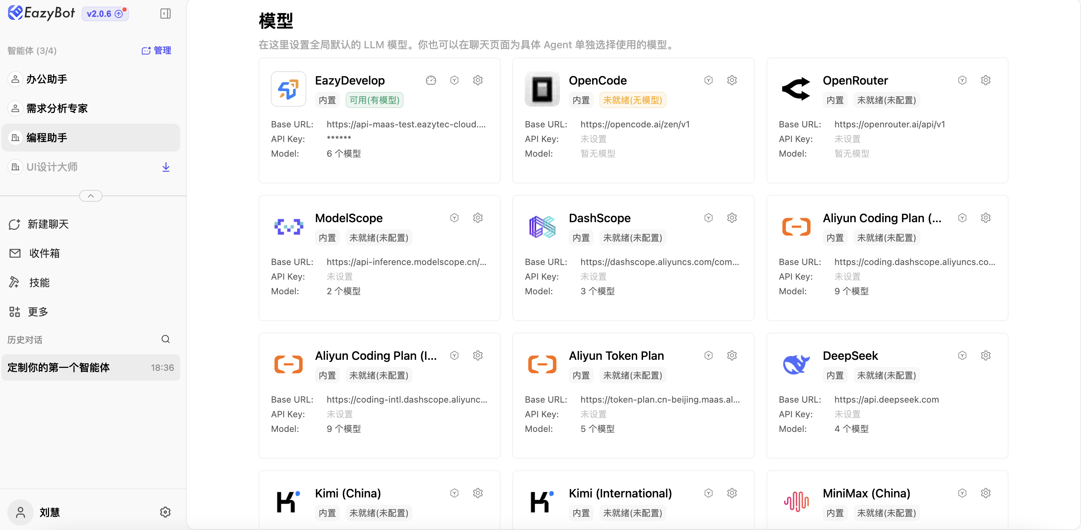
Task: Click the 可用(有模型) status badge
Action: tap(374, 100)
